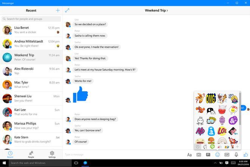
Task: Click the large thumbs-up sticker in chat
Action: pos(80,94)
